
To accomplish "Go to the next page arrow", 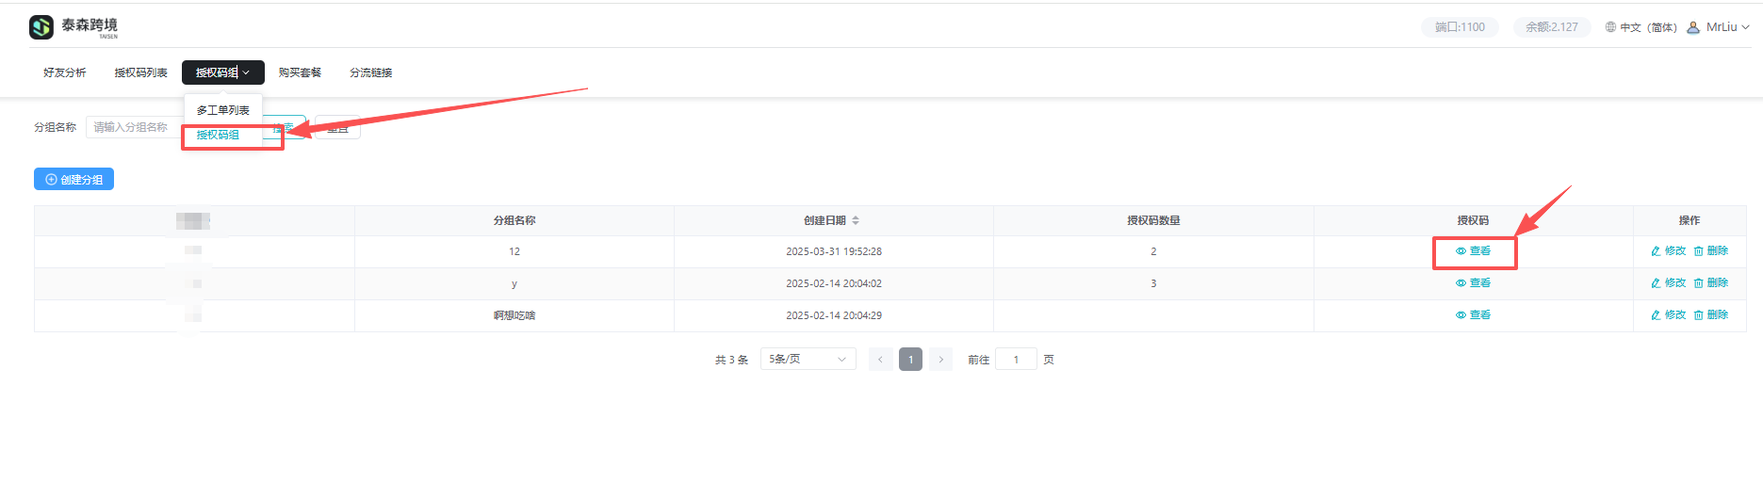I will pyautogui.click(x=940, y=360).
